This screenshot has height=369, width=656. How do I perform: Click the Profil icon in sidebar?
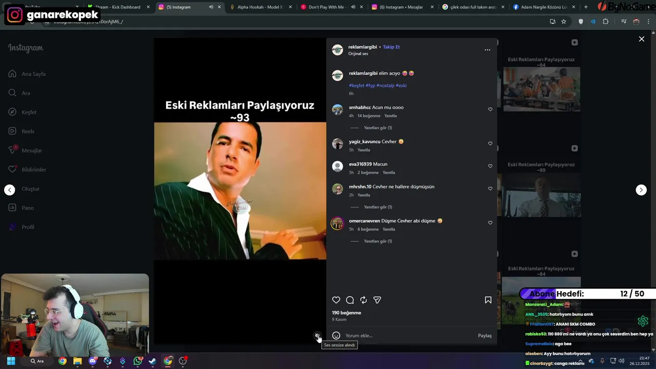[x=12, y=227]
